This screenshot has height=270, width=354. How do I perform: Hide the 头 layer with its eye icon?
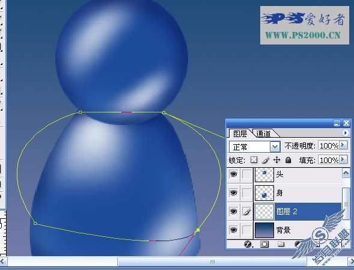pyautogui.click(x=233, y=174)
